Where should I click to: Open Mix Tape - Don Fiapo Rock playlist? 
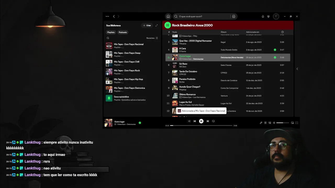(x=132, y=72)
